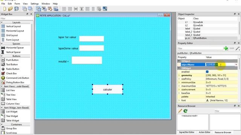The image size is (241, 135).
Task: Close the Property Editor panel
Action: click(x=239, y=43)
